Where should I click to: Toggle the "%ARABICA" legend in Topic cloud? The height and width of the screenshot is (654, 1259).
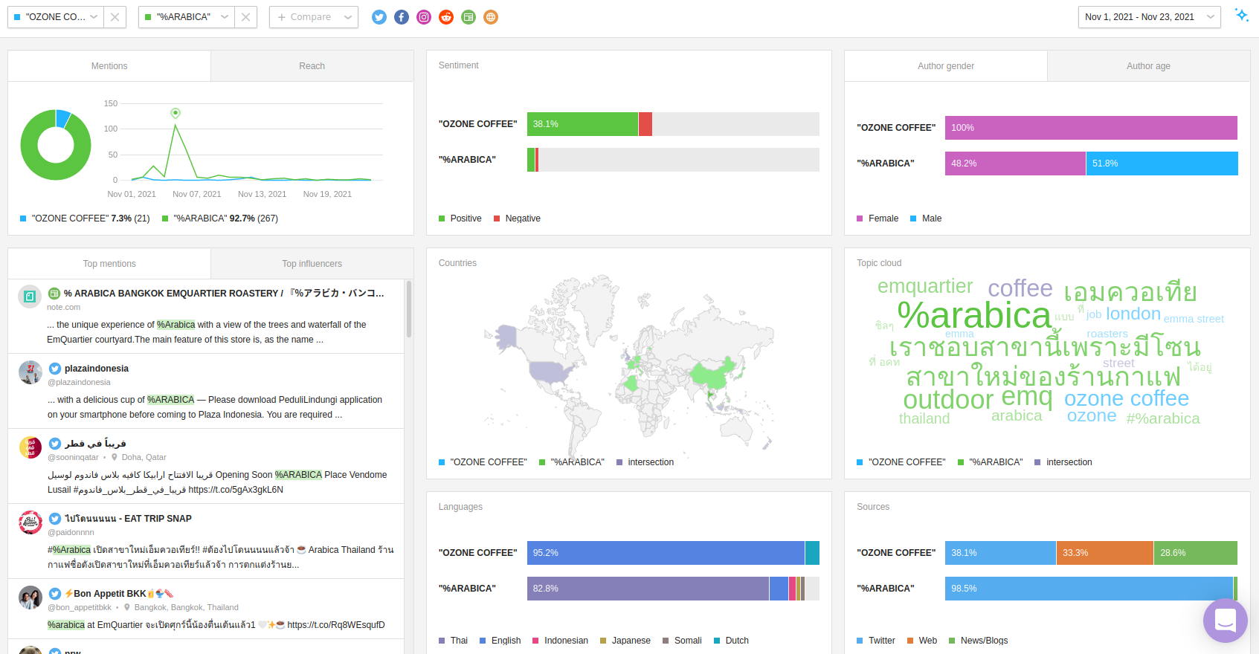pos(991,462)
